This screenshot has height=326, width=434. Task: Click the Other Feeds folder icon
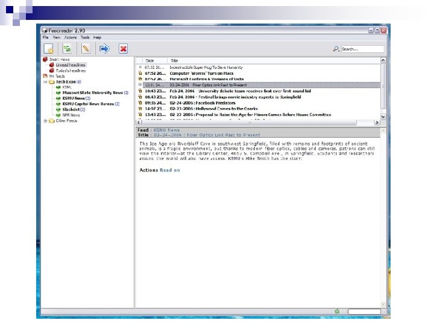[x=51, y=121]
